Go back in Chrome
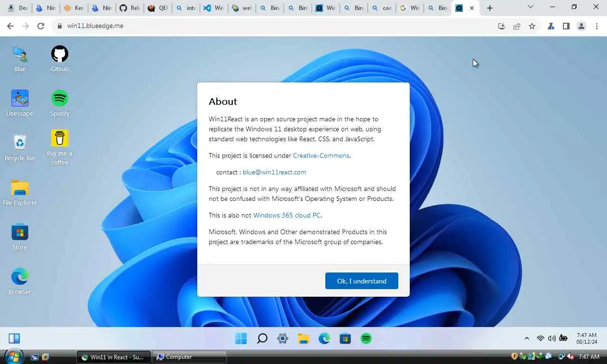607x364 pixels. tap(10, 26)
